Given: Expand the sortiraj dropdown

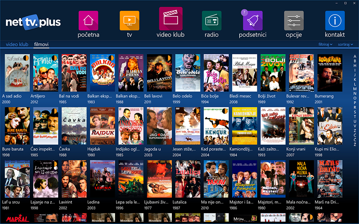Looking at the screenshot, I should click(x=345, y=45).
